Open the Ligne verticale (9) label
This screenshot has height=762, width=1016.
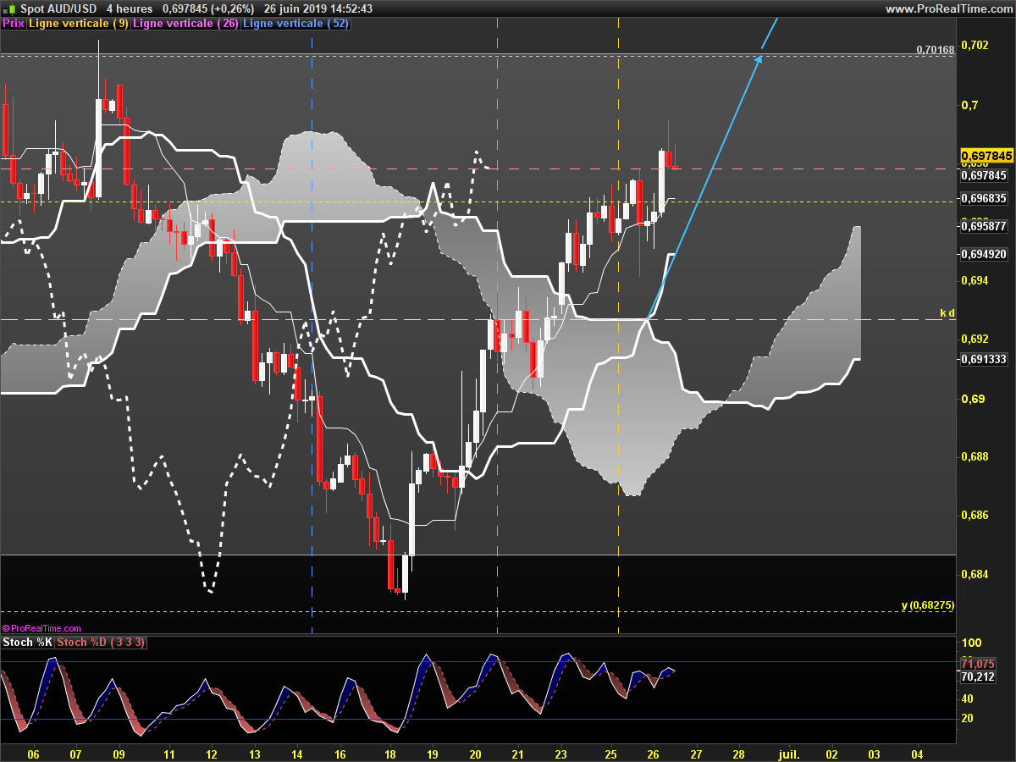(79, 24)
